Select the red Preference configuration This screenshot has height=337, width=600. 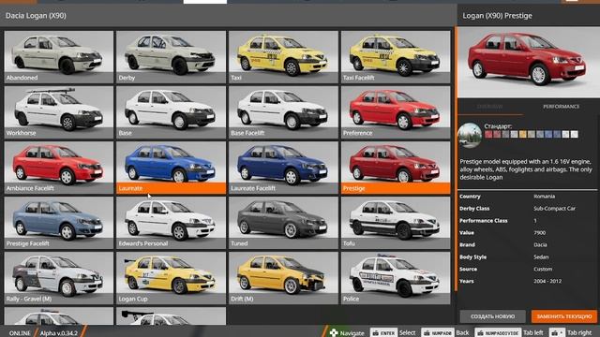pos(396,112)
